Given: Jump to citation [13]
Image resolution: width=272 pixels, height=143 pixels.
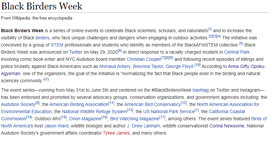Looking at the screenshot, I should click(x=130, y=110).
